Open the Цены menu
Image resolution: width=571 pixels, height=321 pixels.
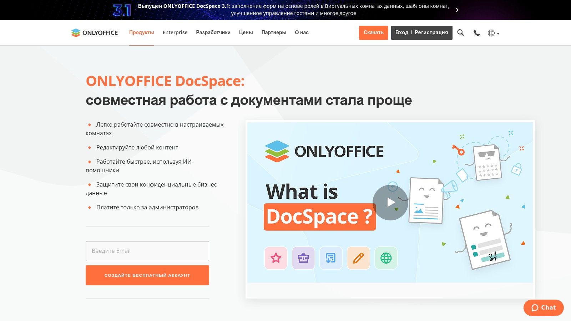(x=246, y=32)
